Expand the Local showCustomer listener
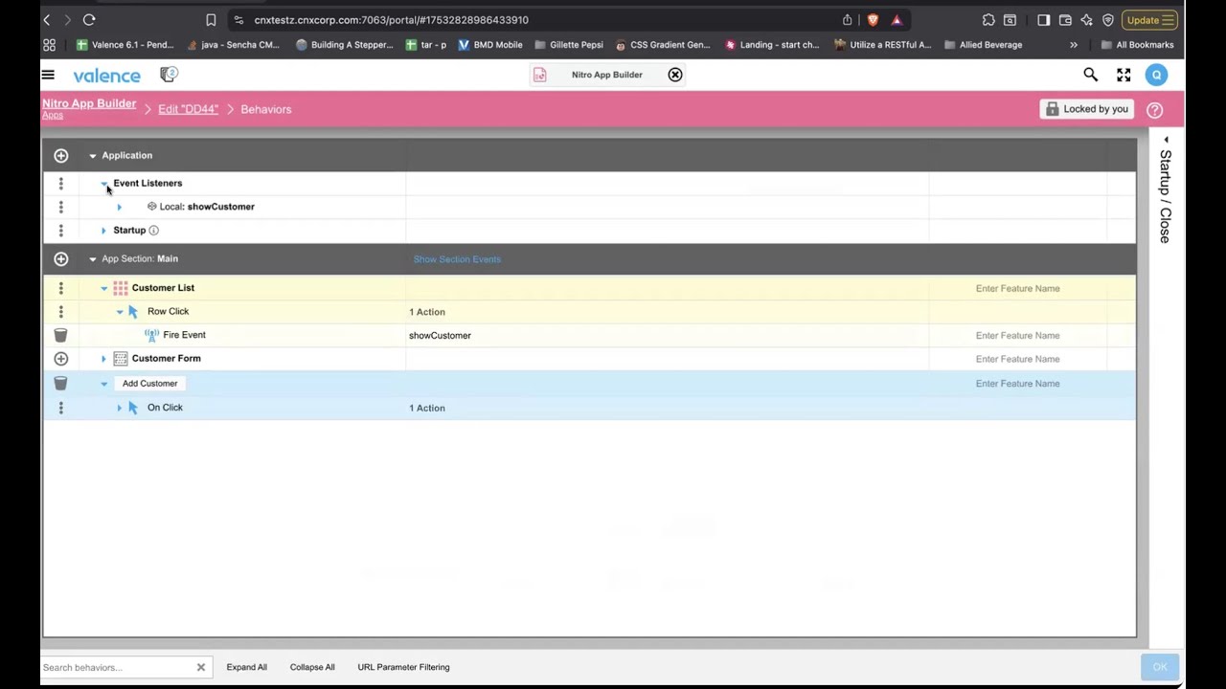This screenshot has height=689, width=1226. click(120, 207)
